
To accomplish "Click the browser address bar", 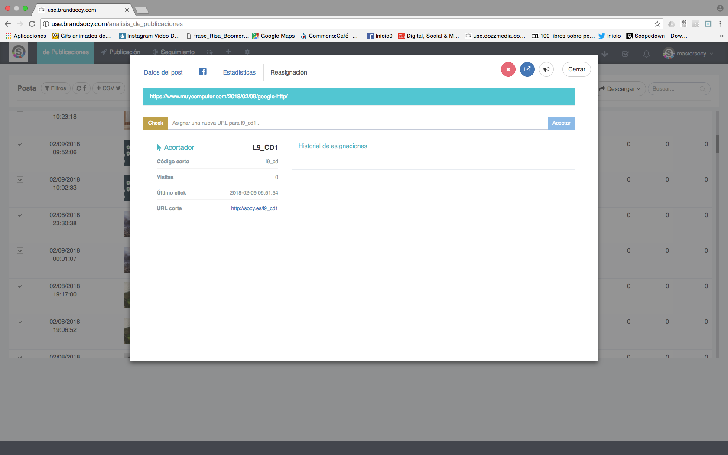I will 351,24.
